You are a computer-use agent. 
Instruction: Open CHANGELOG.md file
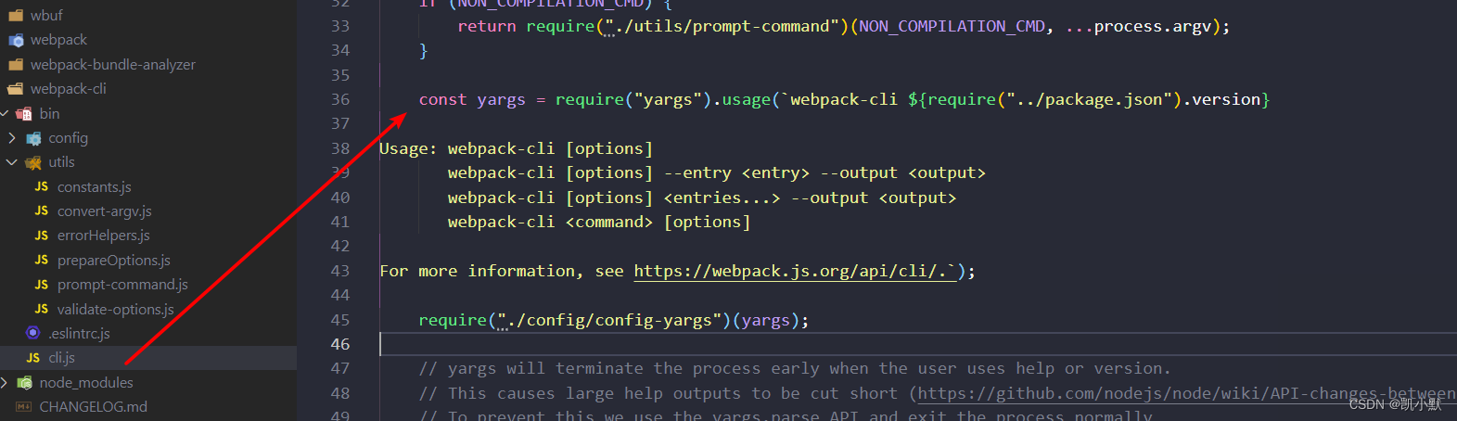94,406
